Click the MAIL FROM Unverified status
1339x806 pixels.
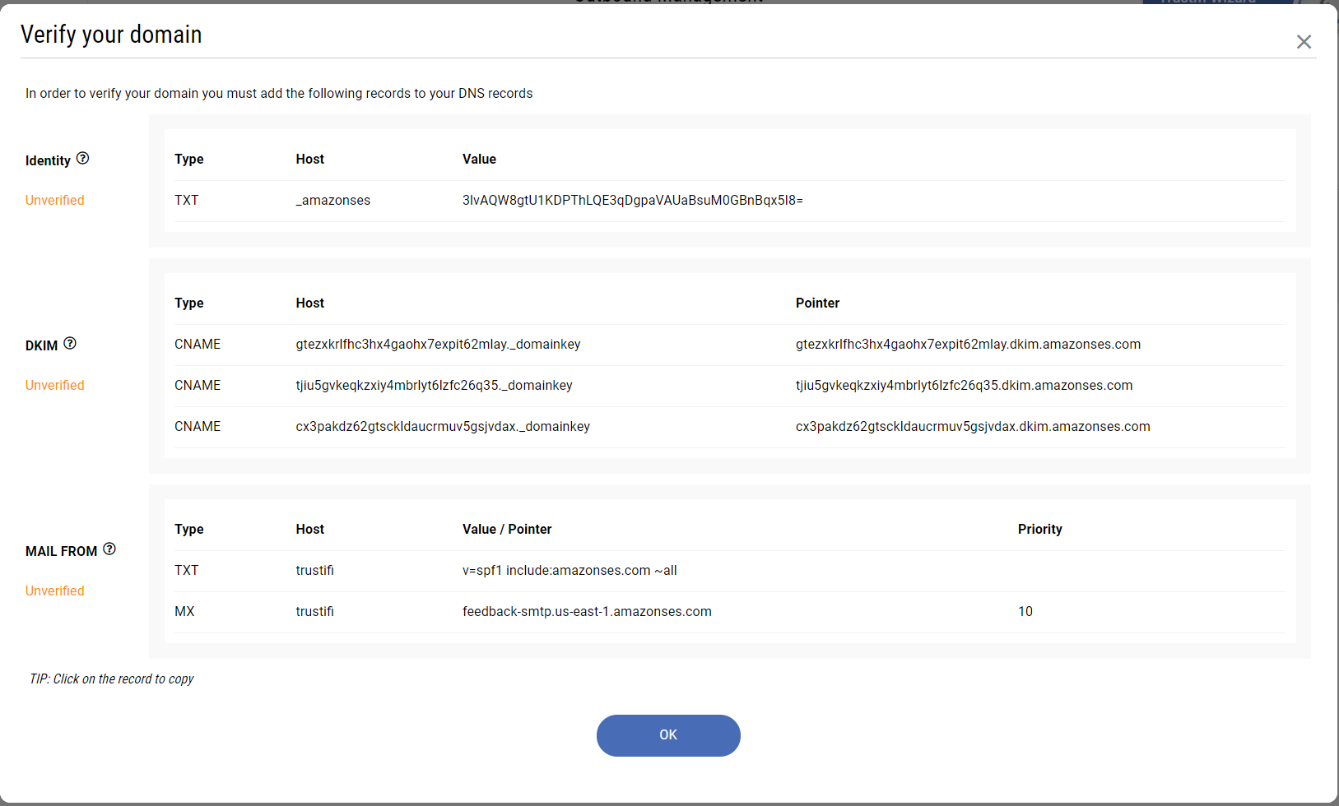click(55, 591)
